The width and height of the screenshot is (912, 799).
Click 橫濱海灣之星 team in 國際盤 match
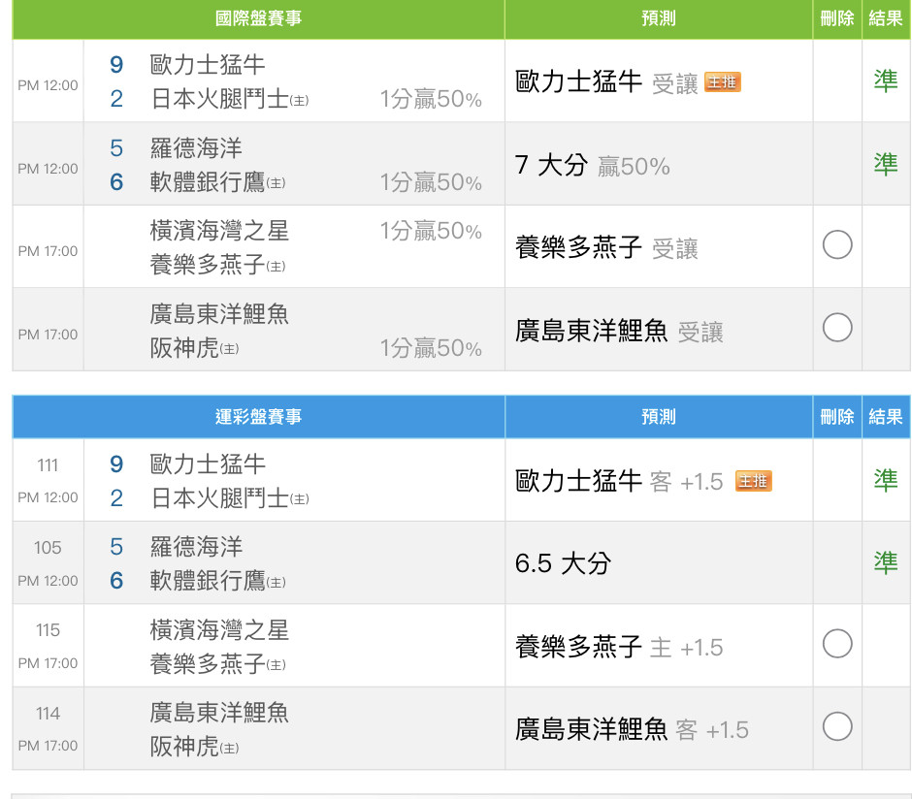click(219, 231)
